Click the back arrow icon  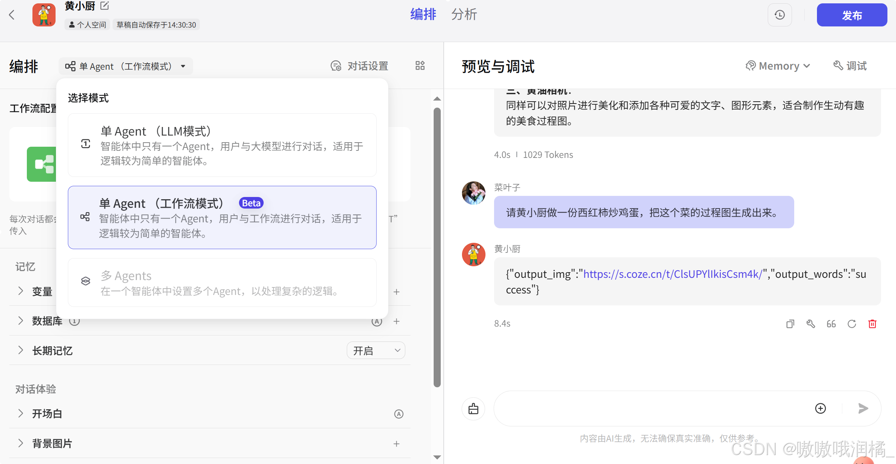(x=12, y=15)
